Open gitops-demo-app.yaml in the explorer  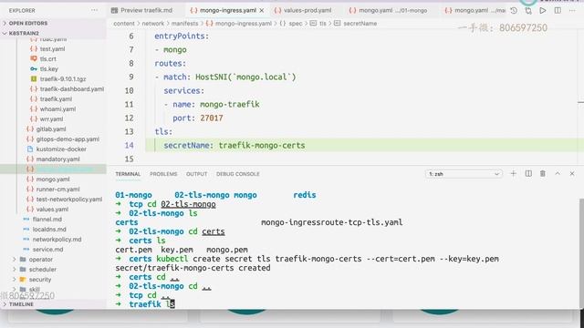tap(68, 139)
